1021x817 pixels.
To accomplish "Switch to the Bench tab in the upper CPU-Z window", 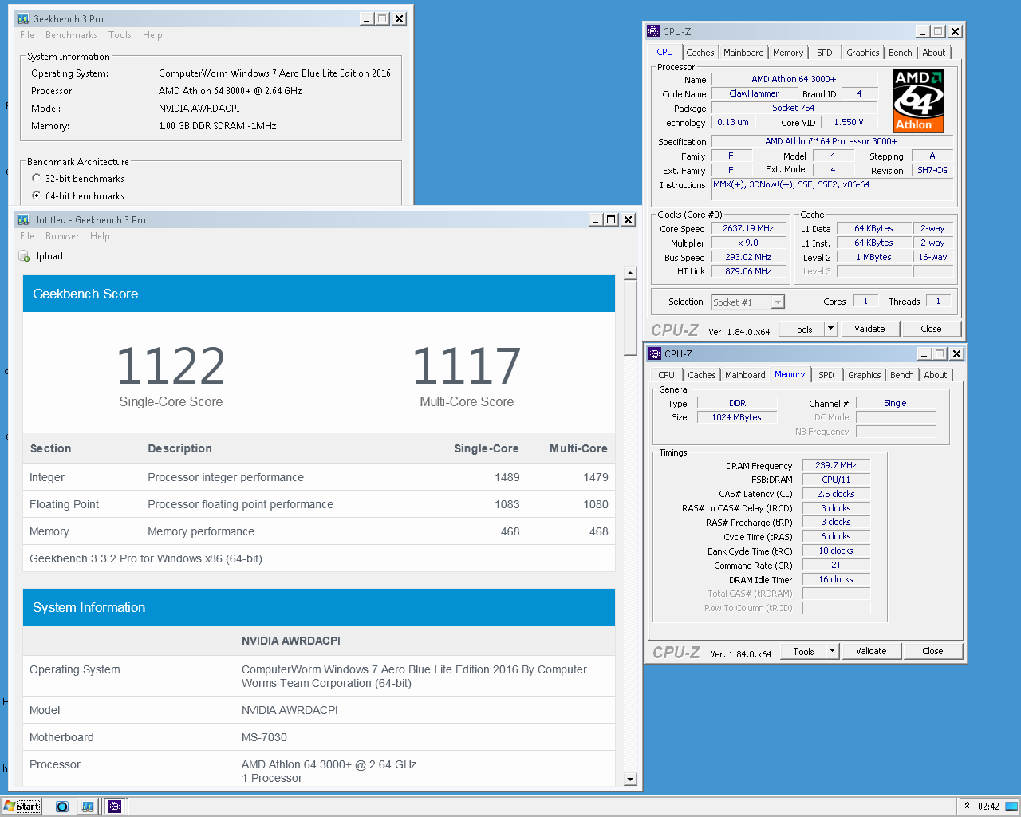I will 901,53.
